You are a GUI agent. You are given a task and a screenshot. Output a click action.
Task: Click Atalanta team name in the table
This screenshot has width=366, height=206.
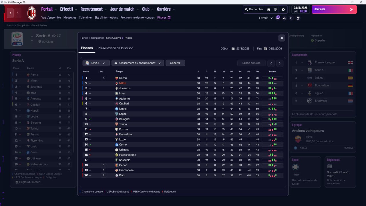[x=125, y=99]
